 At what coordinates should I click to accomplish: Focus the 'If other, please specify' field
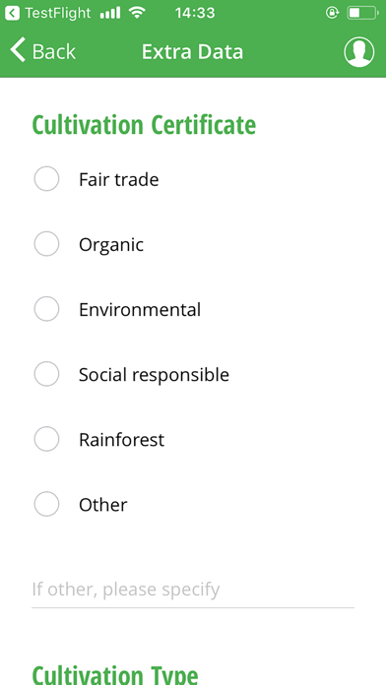[x=193, y=590]
